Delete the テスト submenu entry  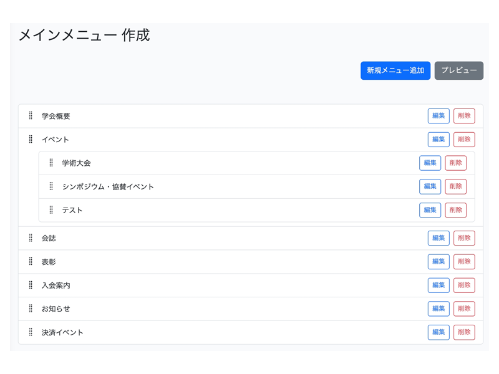(455, 210)
